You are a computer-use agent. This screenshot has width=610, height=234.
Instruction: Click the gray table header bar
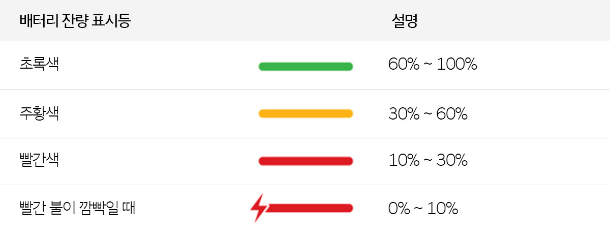pyautogui.click(x=305, y=20)
